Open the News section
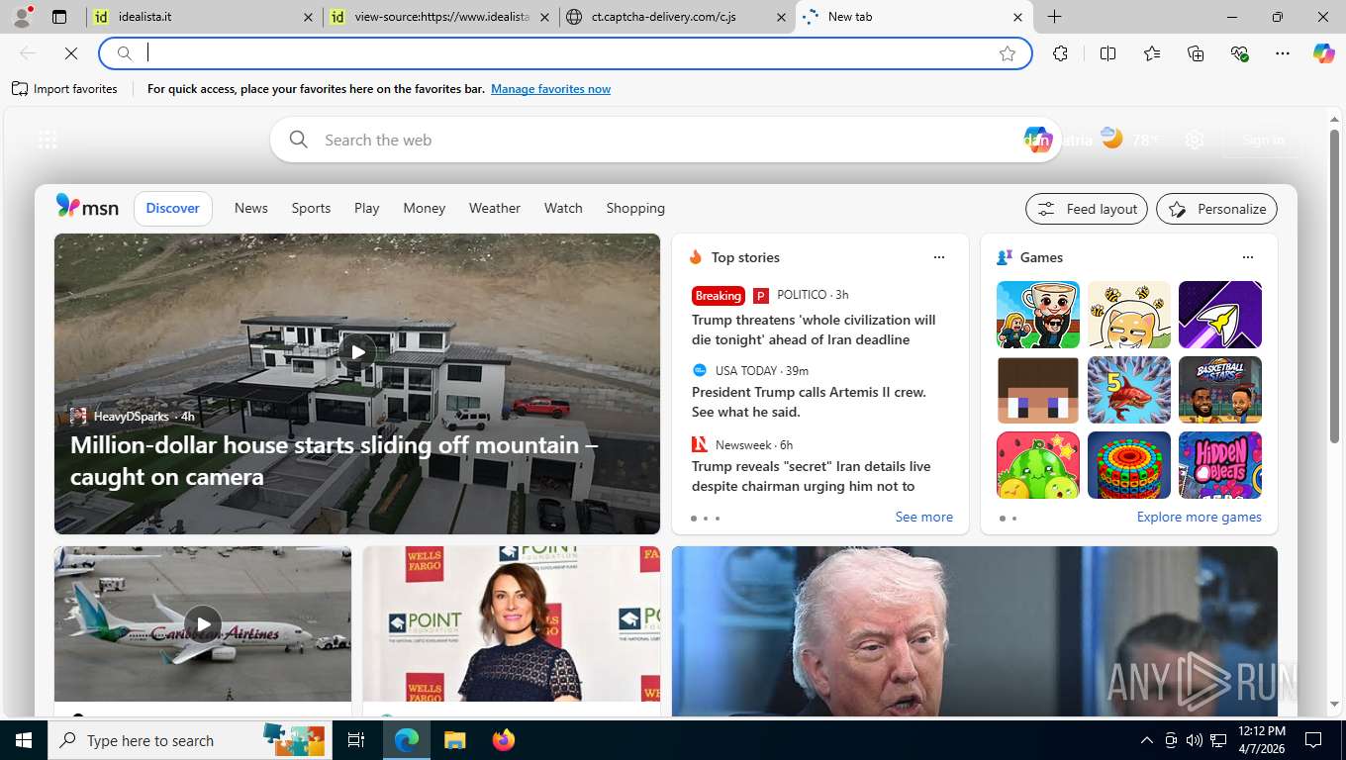The height and width of the screenshot is (760, 1346). (x=251, y=208)
